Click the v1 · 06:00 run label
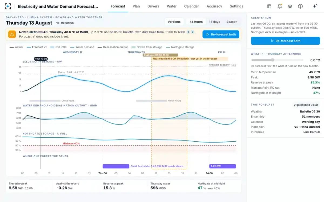 click(65, 23)
